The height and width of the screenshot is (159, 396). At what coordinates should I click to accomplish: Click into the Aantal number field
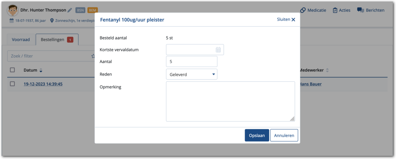[191, 61]
